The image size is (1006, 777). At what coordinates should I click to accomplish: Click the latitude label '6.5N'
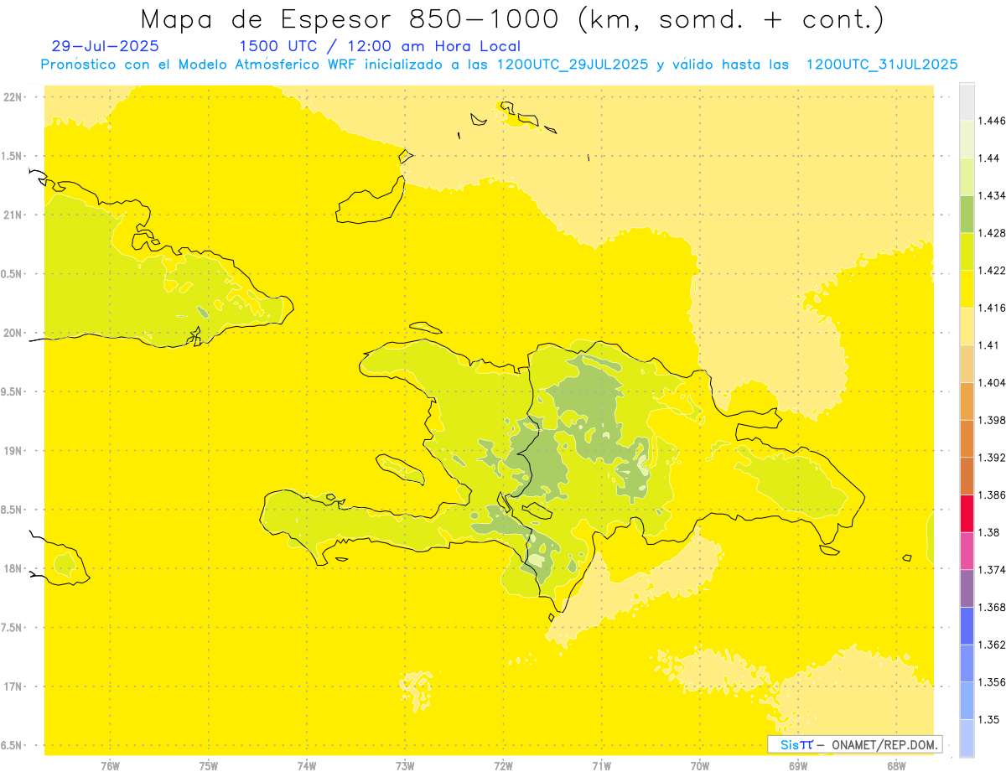coord(13,745)
